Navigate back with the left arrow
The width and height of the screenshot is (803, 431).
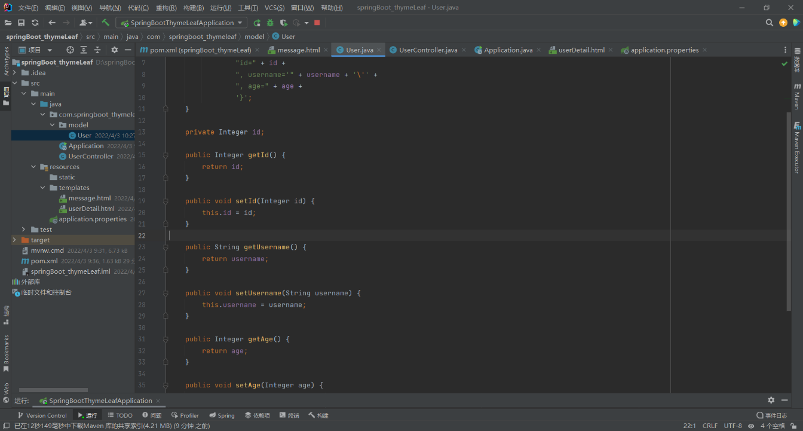click(52, 23)
